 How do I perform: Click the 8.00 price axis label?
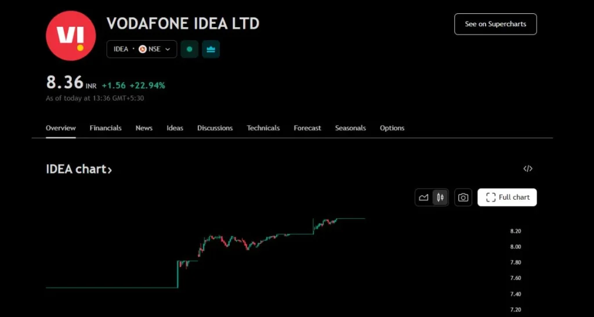[x=515, y=247]
